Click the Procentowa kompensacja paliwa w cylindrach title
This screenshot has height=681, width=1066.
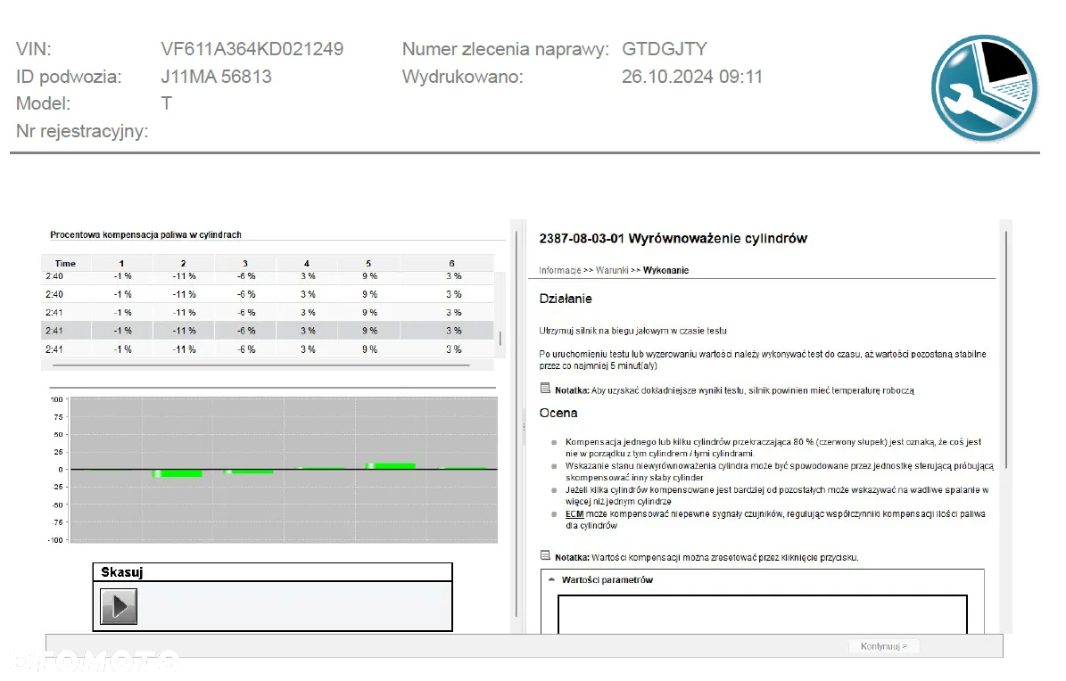pyautogui.click(x=145, y=234)
